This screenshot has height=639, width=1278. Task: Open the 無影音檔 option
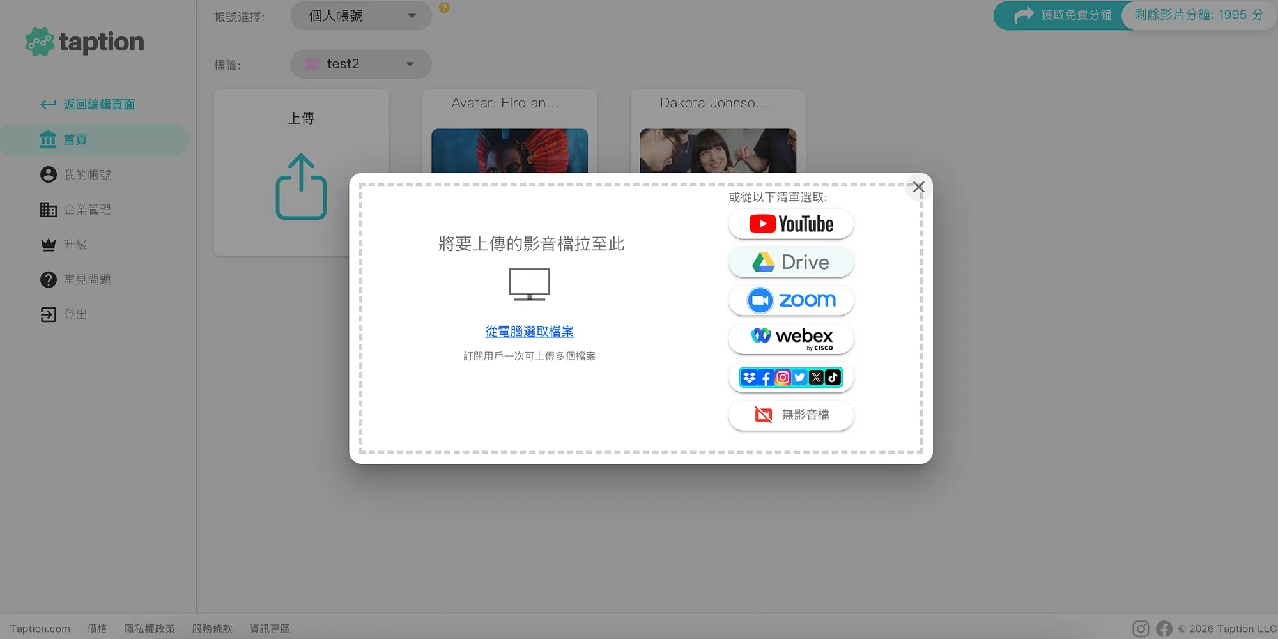coord(790,415)
